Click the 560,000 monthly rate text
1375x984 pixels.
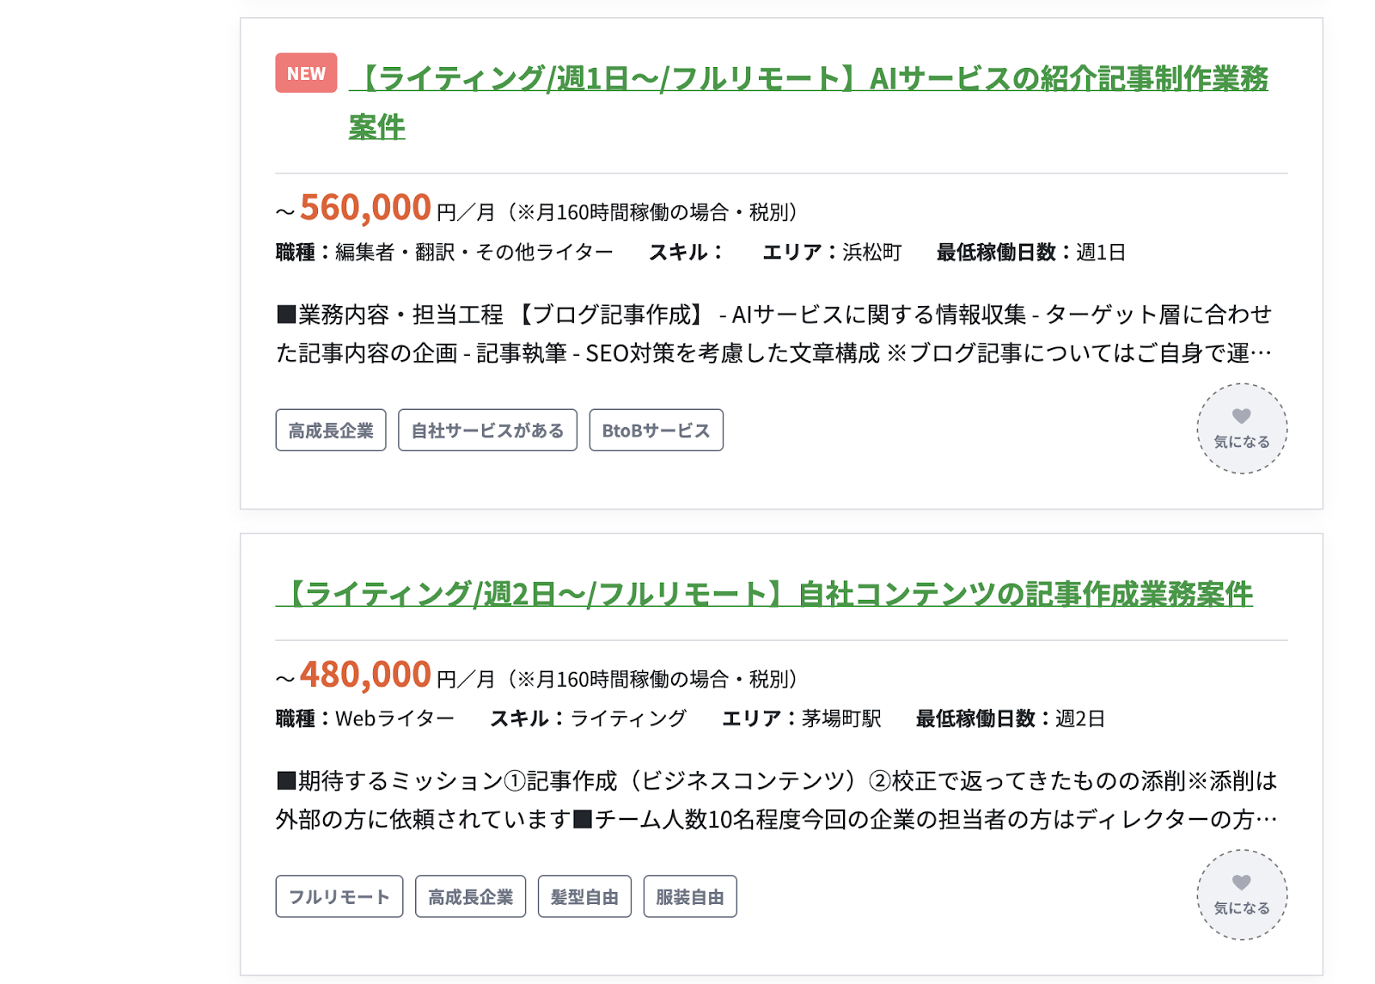tap(365, 208)
